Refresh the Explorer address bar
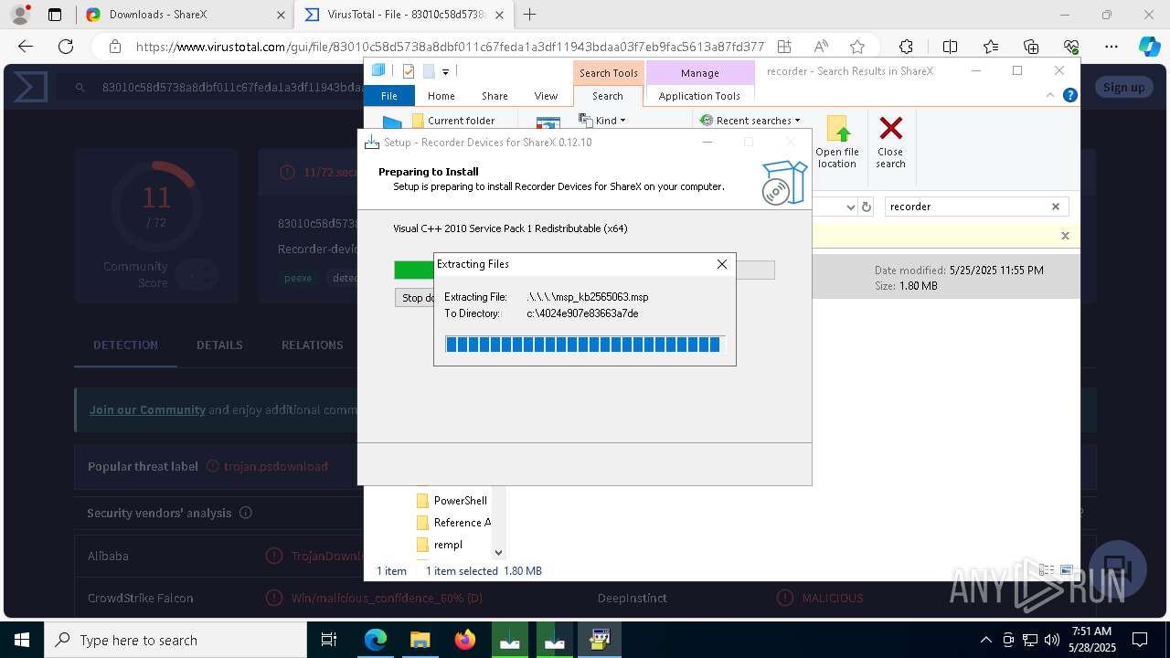 point(867,207)
